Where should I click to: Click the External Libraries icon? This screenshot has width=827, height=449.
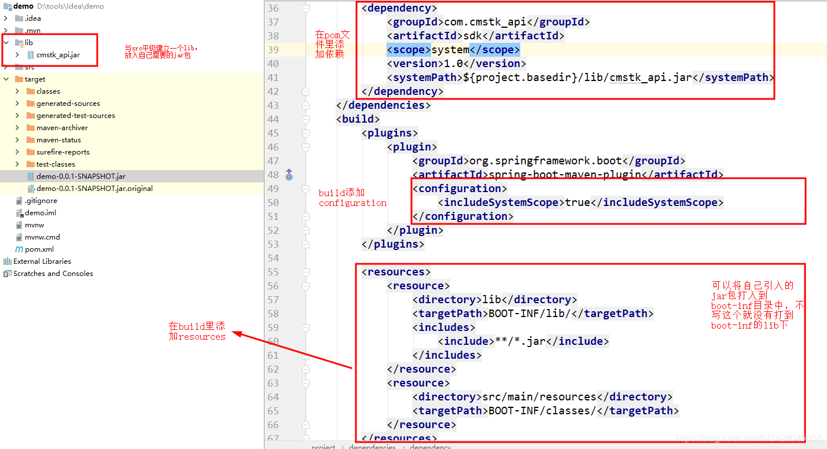pos(8,262)
